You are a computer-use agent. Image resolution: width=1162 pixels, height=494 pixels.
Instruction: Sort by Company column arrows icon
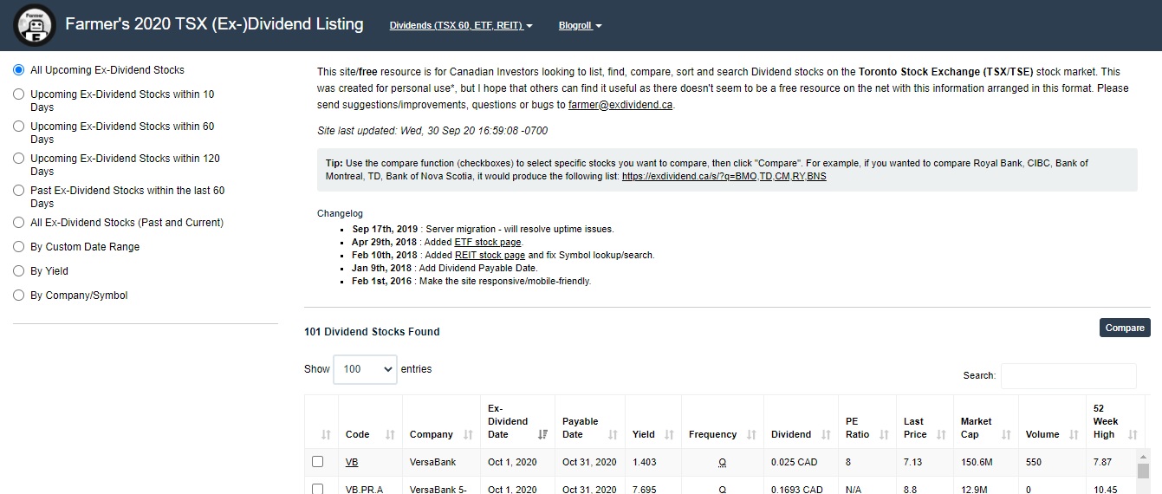point(468,435)
